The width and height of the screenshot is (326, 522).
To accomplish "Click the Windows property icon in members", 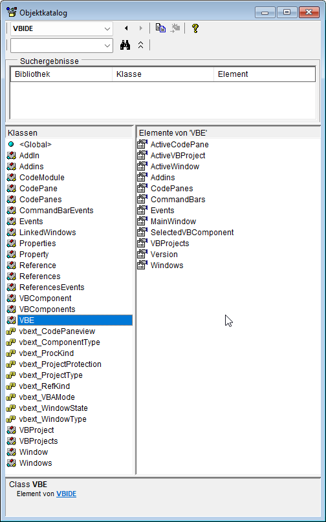I will point(142,266).
